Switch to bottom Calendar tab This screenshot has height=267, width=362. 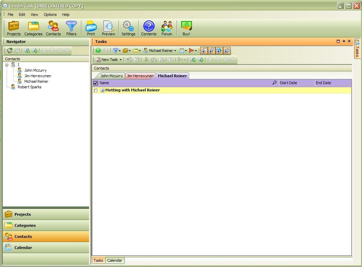115,260
